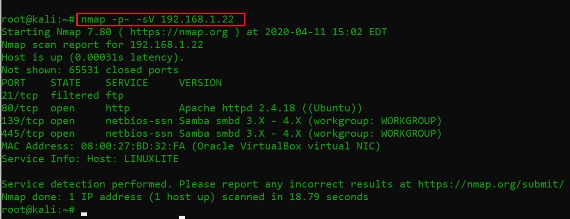Click the SERVICE column header
570x219 pixels.
(127, 83)
